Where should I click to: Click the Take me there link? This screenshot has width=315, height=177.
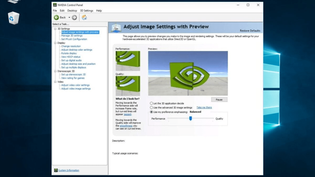[204, 108]
